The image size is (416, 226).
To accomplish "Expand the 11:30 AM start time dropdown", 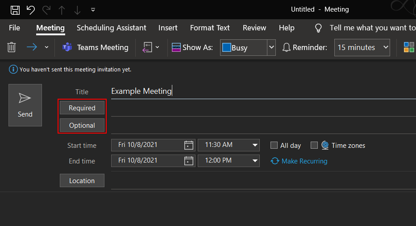I will pos(255,145).
